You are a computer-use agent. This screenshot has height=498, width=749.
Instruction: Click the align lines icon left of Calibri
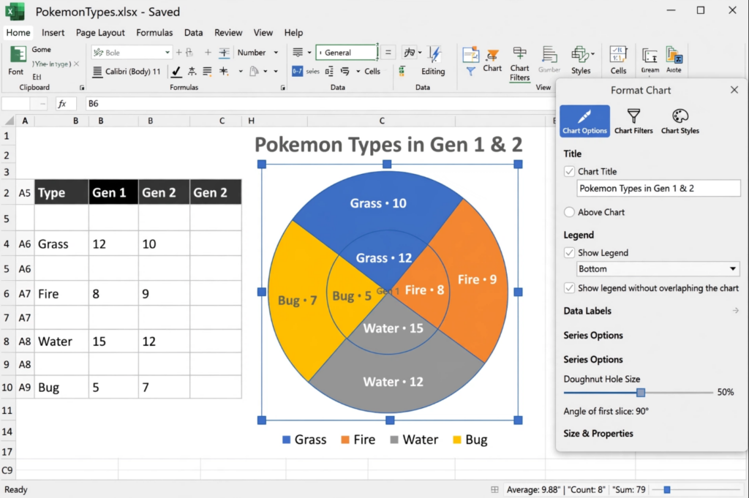pyautogui.click(x=97, y=72)
